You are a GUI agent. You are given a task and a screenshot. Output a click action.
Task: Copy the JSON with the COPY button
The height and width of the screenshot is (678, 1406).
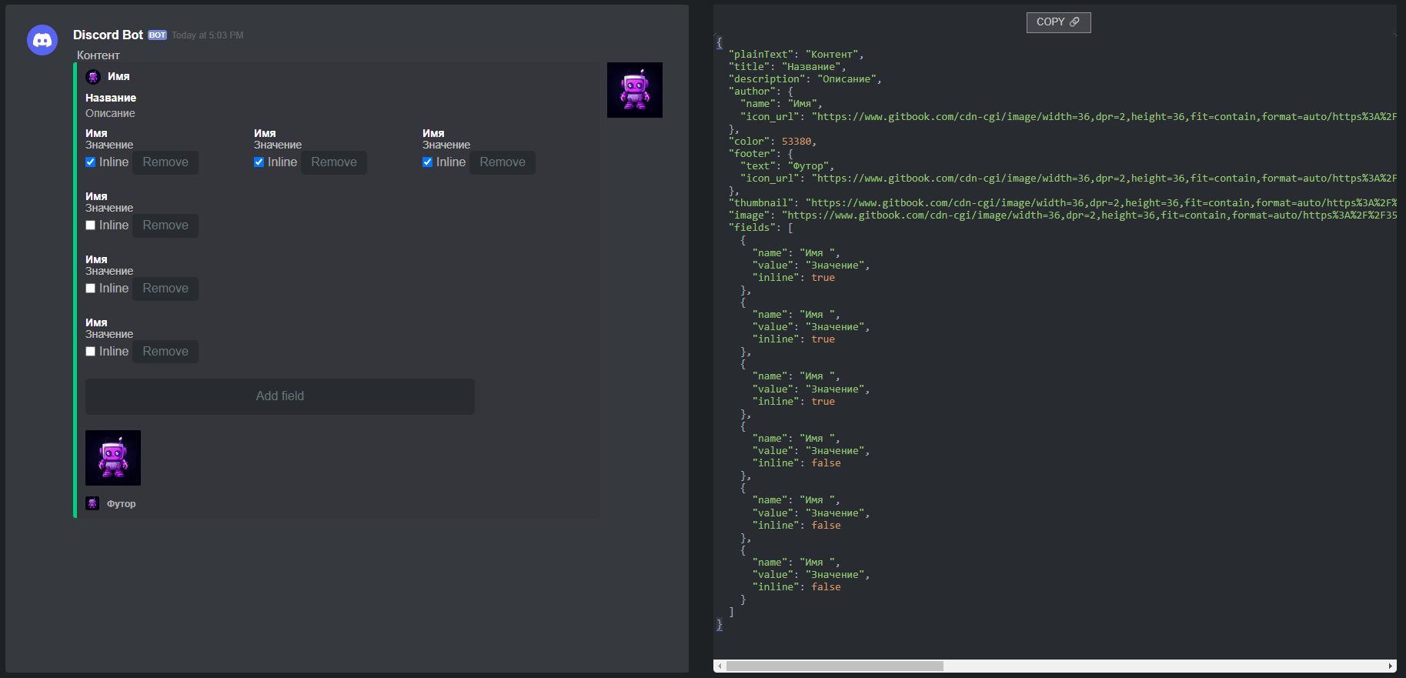(x=1058, y=22)
